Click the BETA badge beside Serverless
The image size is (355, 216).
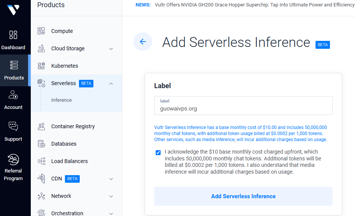[x=86, y=84]
